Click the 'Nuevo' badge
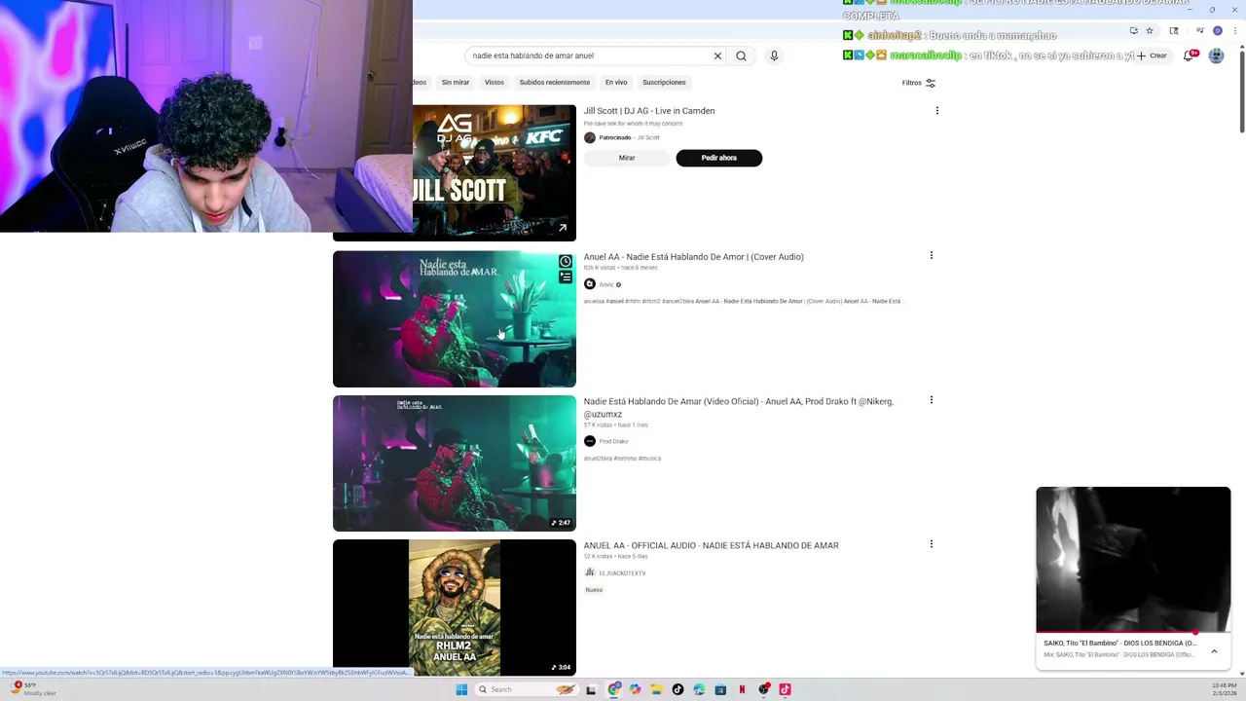1246x701 pixels. 594,590
